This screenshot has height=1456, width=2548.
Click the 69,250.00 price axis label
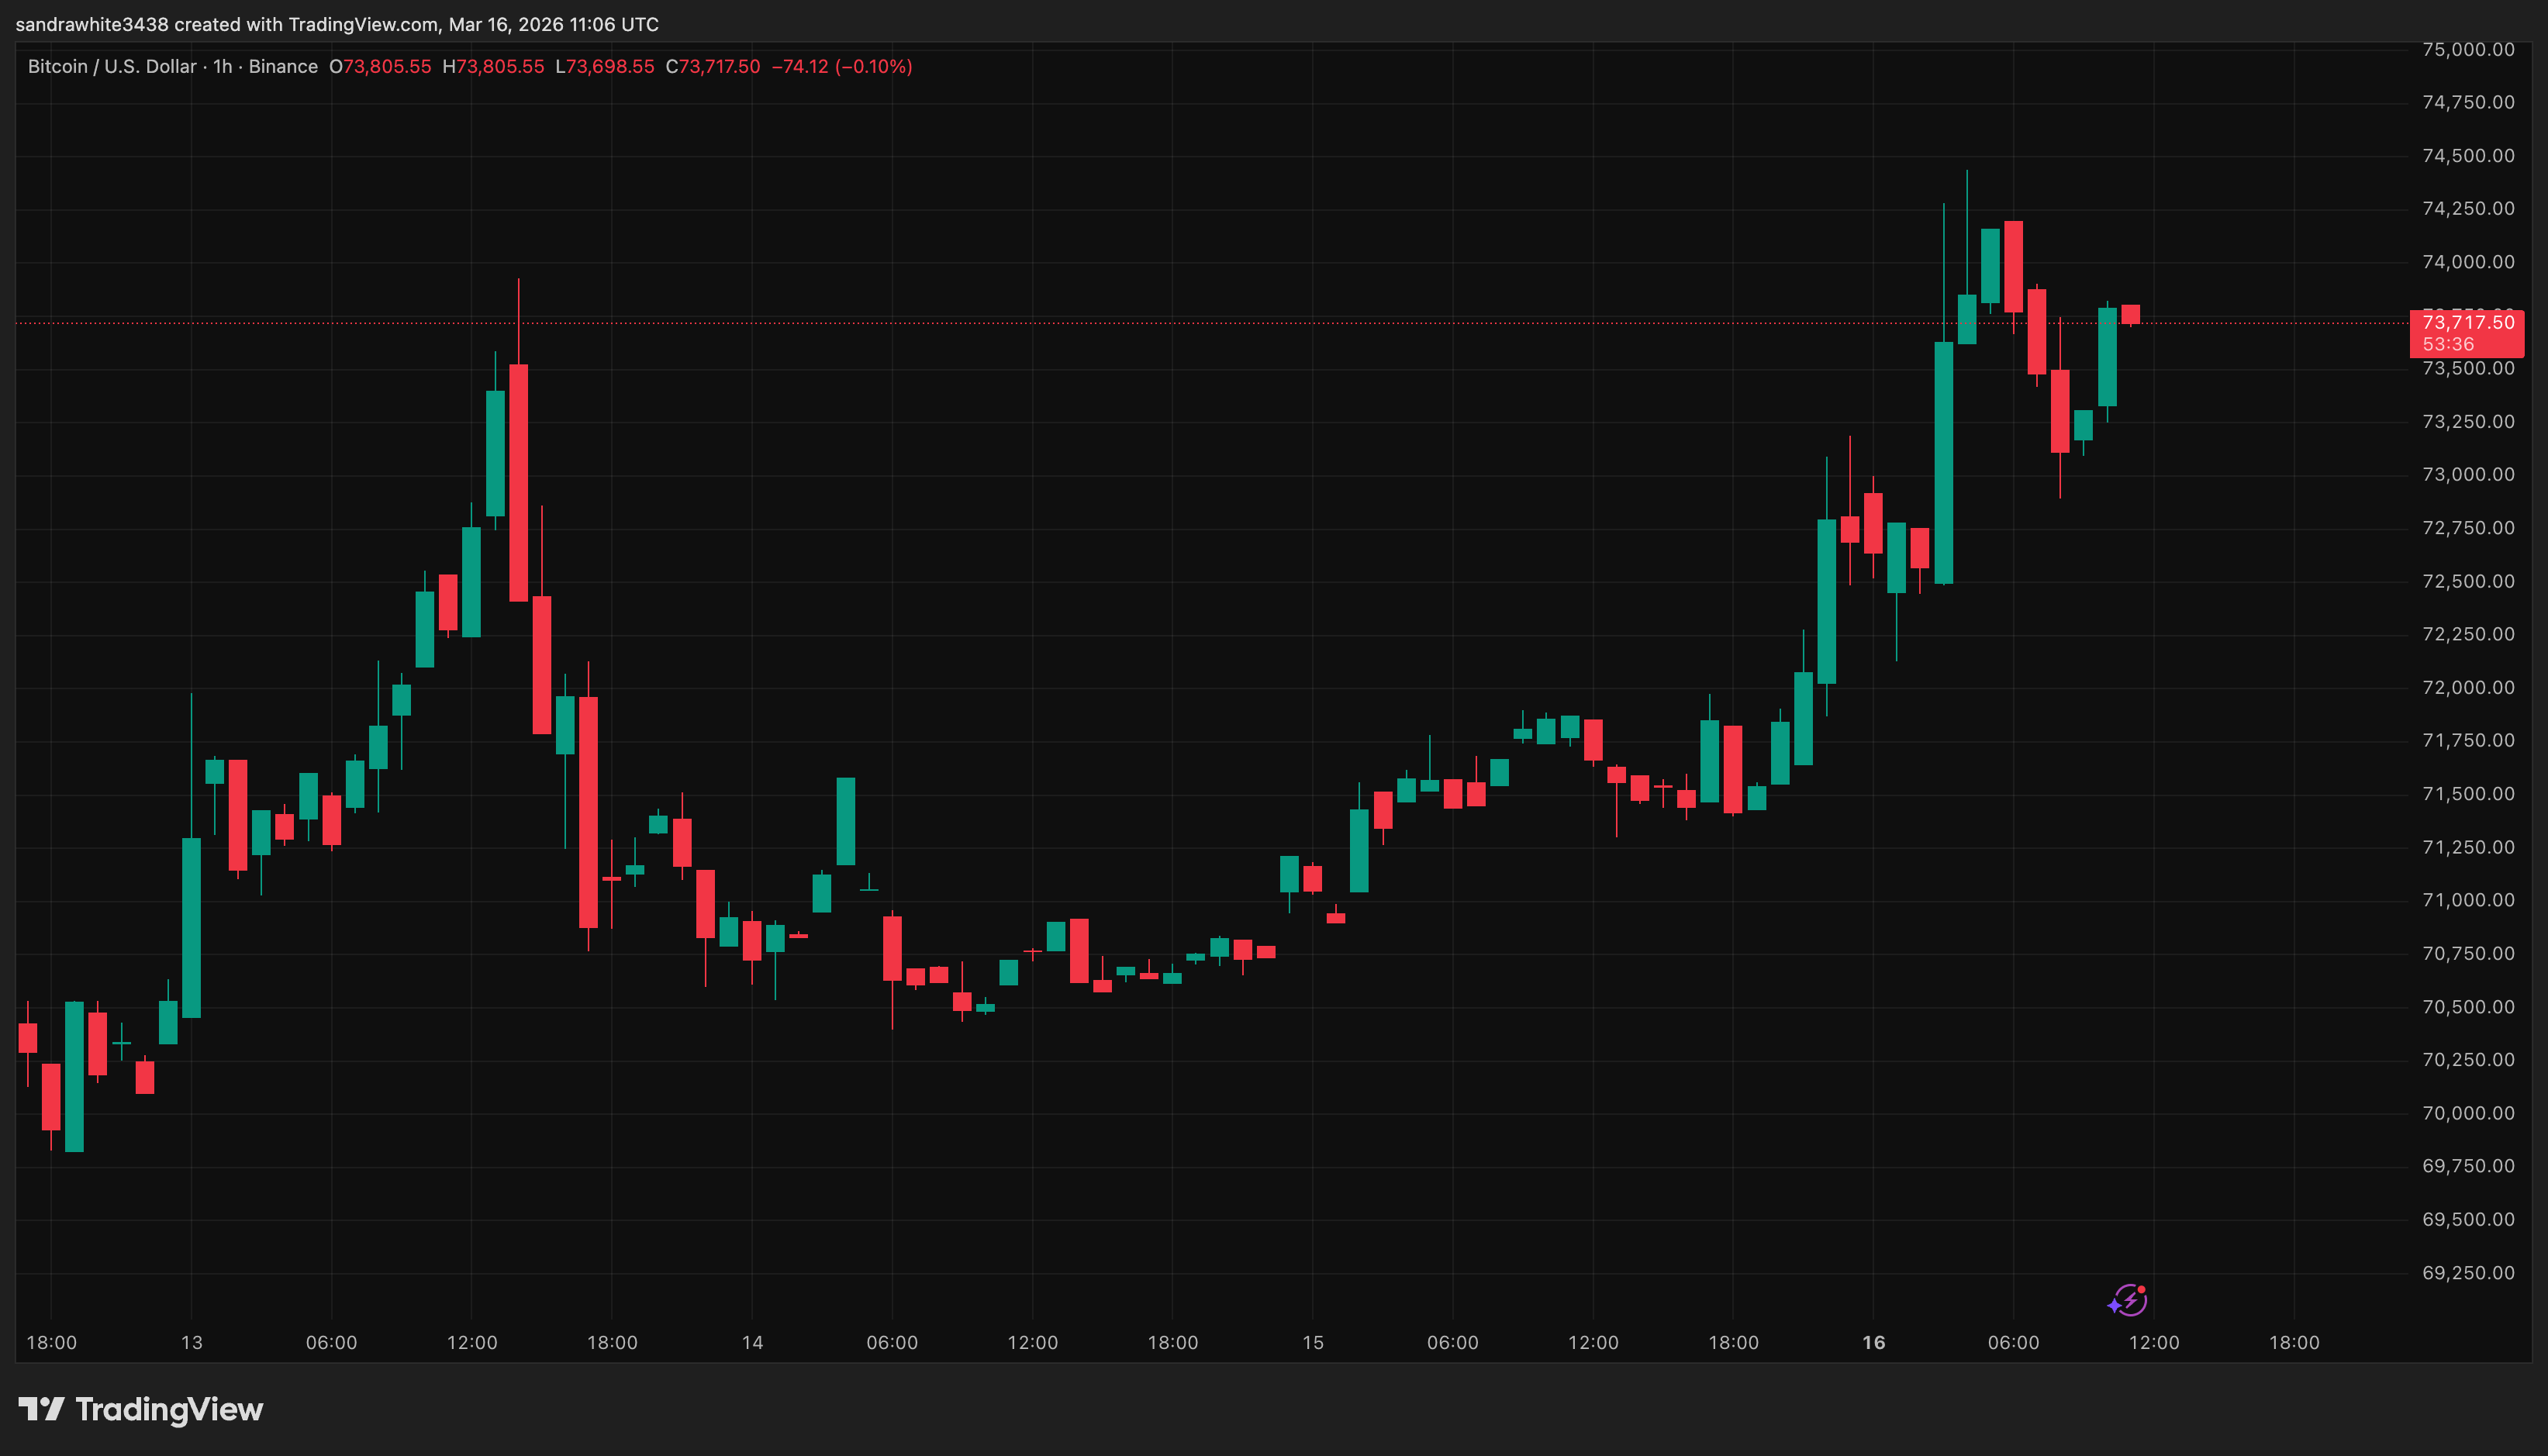[2467, 1272]
